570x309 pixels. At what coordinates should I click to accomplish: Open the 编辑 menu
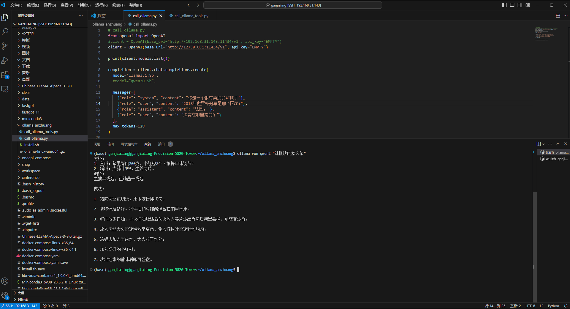33,5
